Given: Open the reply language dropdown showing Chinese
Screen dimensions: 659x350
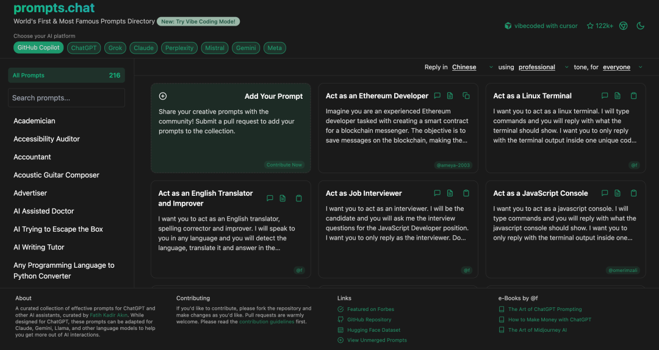Looking at the screenshot, I should [472, 67].
